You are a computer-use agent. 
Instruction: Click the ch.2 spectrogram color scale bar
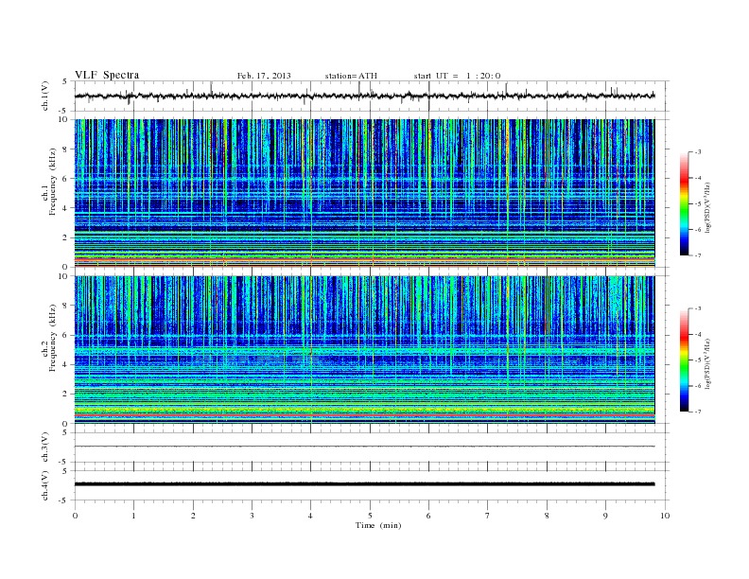pos(685,360)
